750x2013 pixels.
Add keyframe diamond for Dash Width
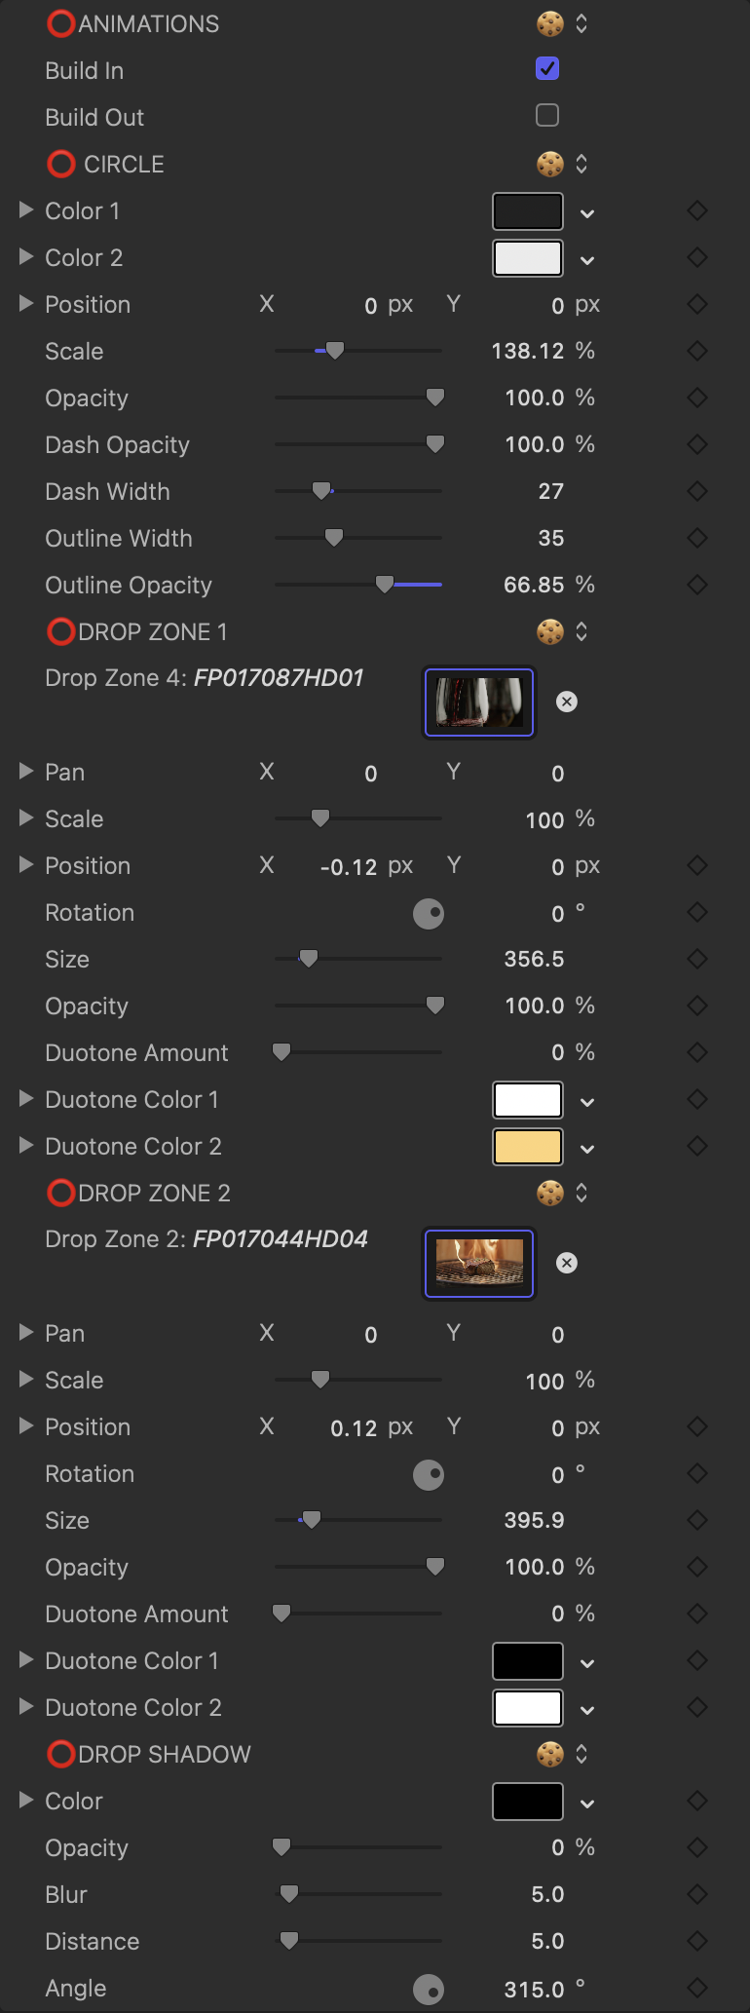697,491
